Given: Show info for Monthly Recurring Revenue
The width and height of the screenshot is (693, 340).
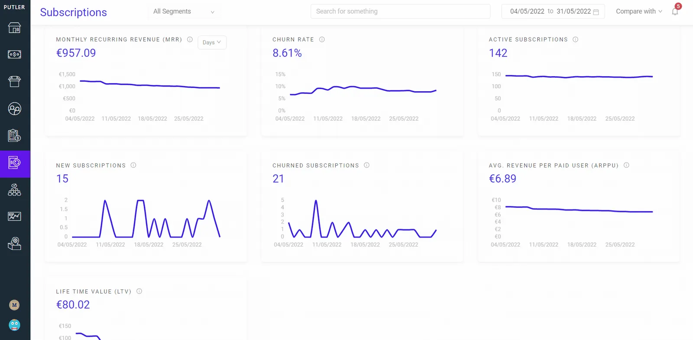Looking at the screenshot, I should coord(190,39).
